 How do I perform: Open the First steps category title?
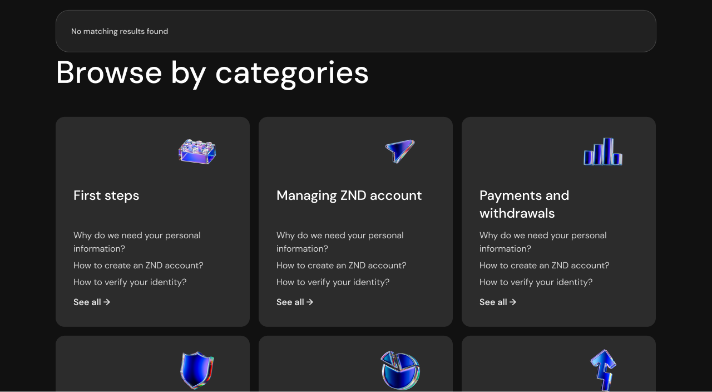106,195
